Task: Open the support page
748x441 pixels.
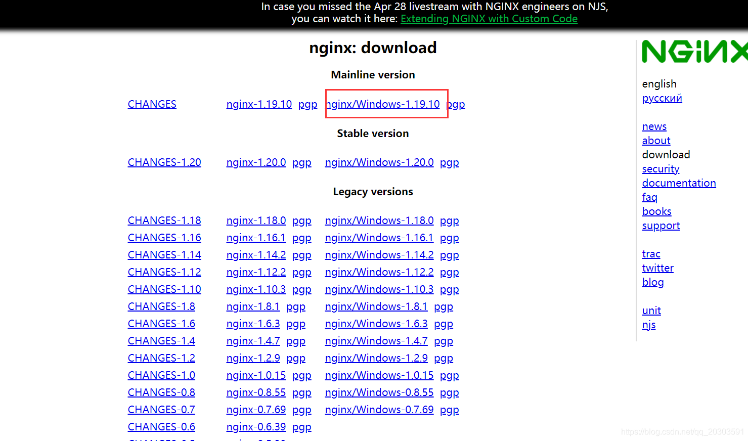Action: pyautogui.click(x=661, y=226)
